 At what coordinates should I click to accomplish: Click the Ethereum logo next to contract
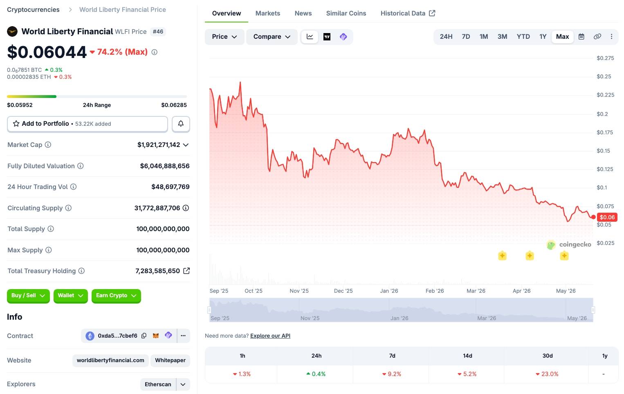[90, 336]
